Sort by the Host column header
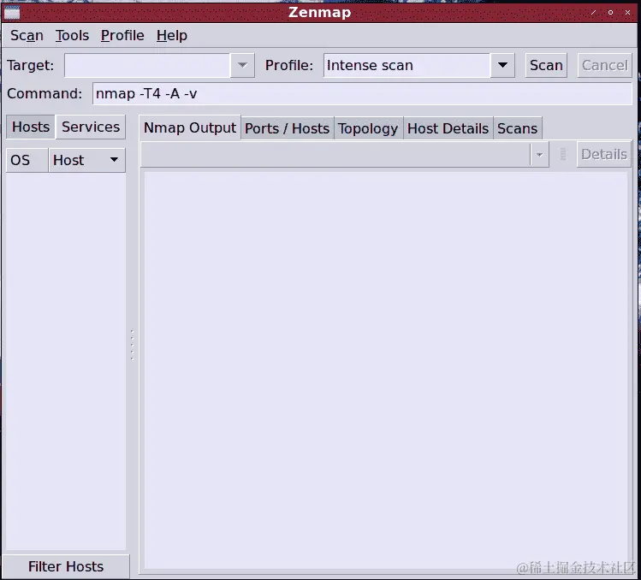The width and height of the screenshot is (641, 580). [x=86, y=160]
